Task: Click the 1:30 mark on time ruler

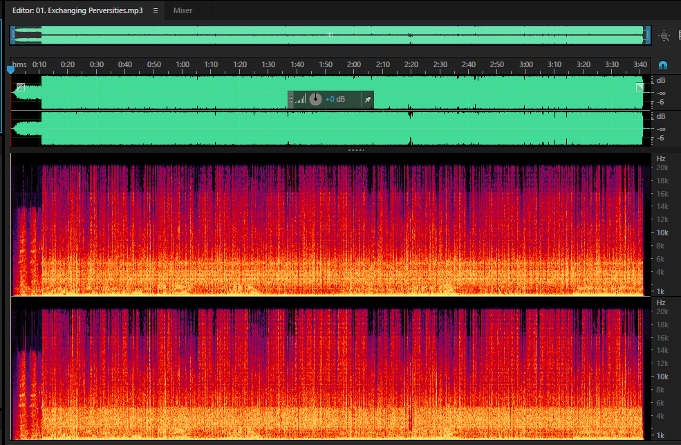Action: (x=268, y=64)
